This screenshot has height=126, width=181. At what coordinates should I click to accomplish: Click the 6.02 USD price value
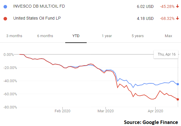145,7
